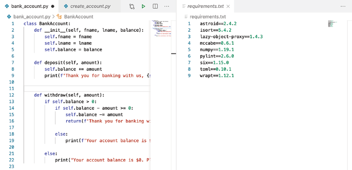The image size is (352, 170).
Task: Click bank_account.py in the breadcrumb
Action: (x=32, y=16)
